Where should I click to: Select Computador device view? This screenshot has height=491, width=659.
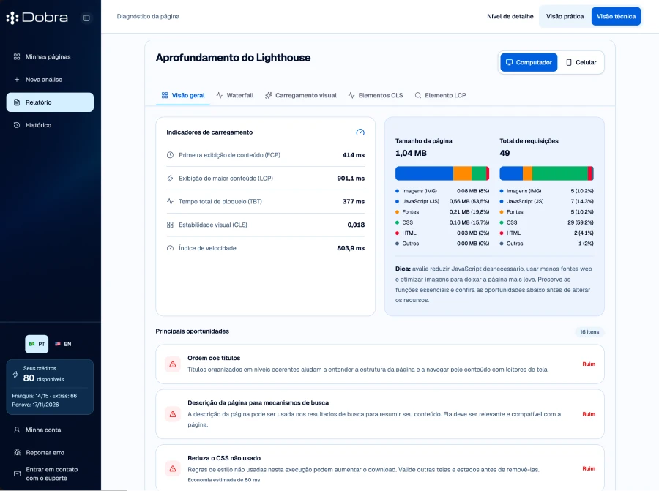(529, 63)
